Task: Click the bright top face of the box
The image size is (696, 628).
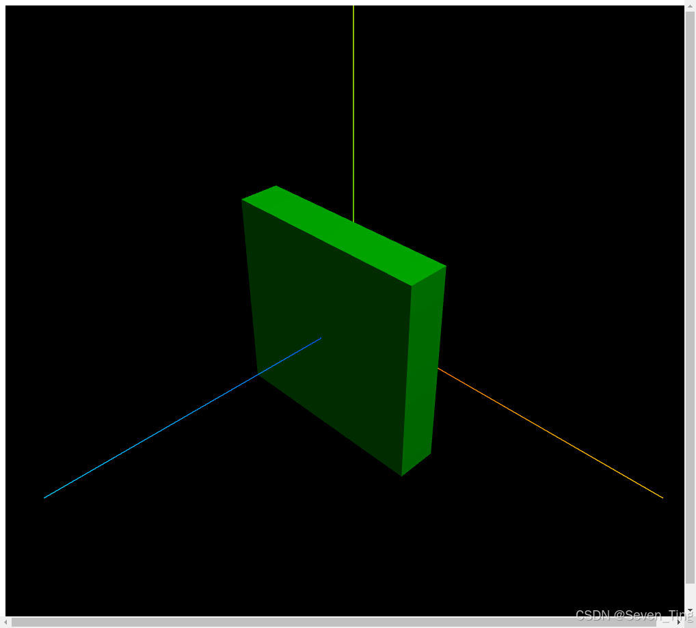Action: [x=344, y=236]
